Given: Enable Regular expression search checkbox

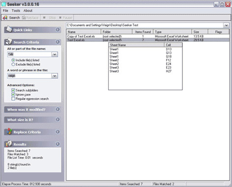Looking at the screenshot, I should pos(13,99).
